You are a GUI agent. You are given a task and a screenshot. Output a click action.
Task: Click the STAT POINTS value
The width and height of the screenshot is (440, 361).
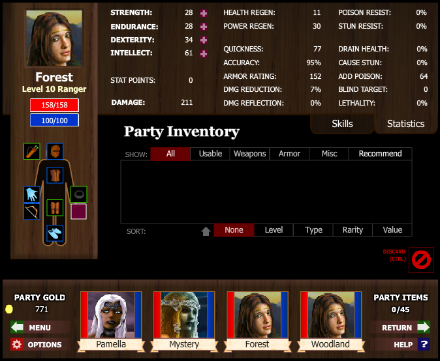click(191, 80)
